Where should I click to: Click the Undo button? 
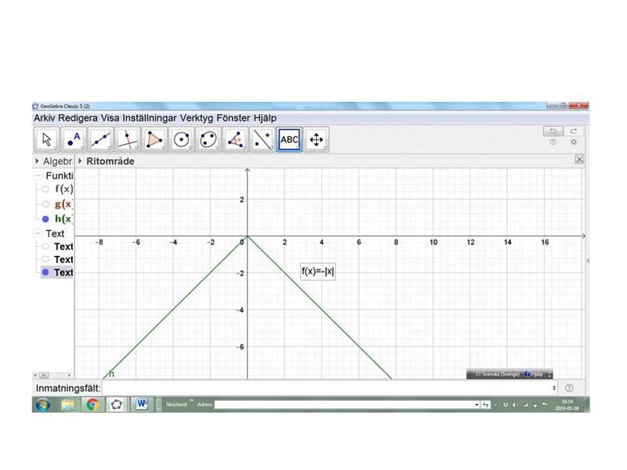point(553,131)
